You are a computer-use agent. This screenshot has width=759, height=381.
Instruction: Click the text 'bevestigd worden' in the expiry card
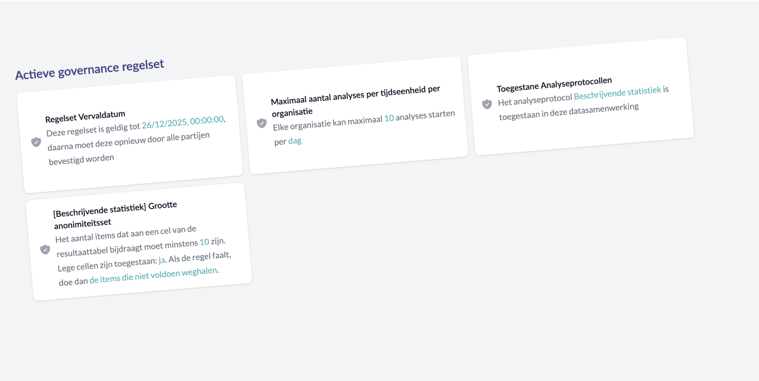(81, 160)
